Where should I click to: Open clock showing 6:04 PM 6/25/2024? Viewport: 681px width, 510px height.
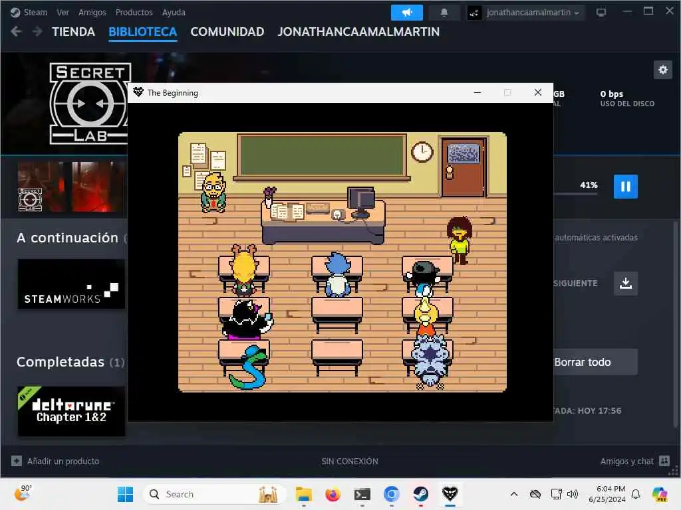(x=607, y=494)
